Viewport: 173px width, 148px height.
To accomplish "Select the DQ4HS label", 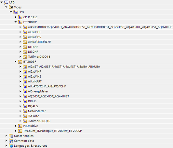I will [x=33, y=106].
